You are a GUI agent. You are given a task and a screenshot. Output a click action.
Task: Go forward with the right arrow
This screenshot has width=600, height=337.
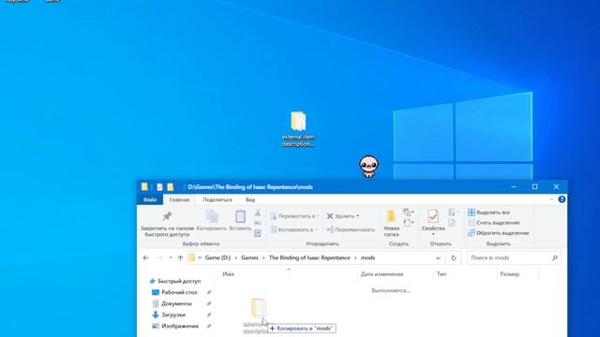159,258
